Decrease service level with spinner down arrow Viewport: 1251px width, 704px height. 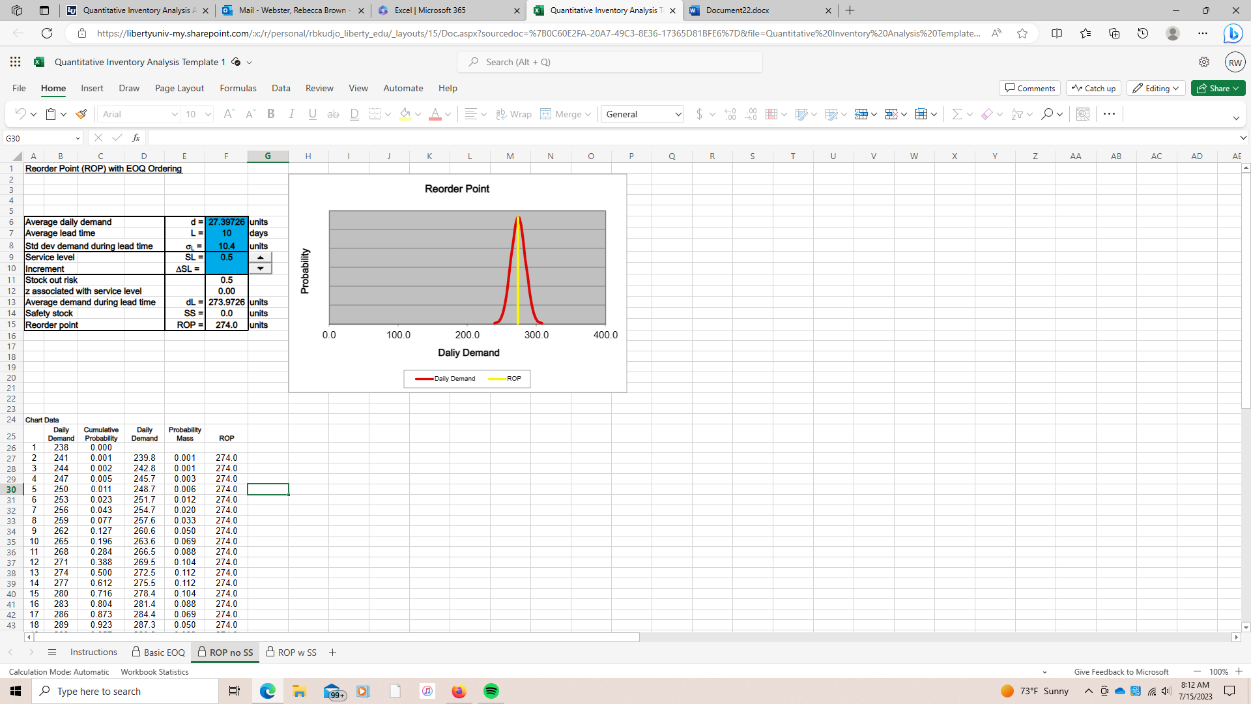(x=260, y=269)
